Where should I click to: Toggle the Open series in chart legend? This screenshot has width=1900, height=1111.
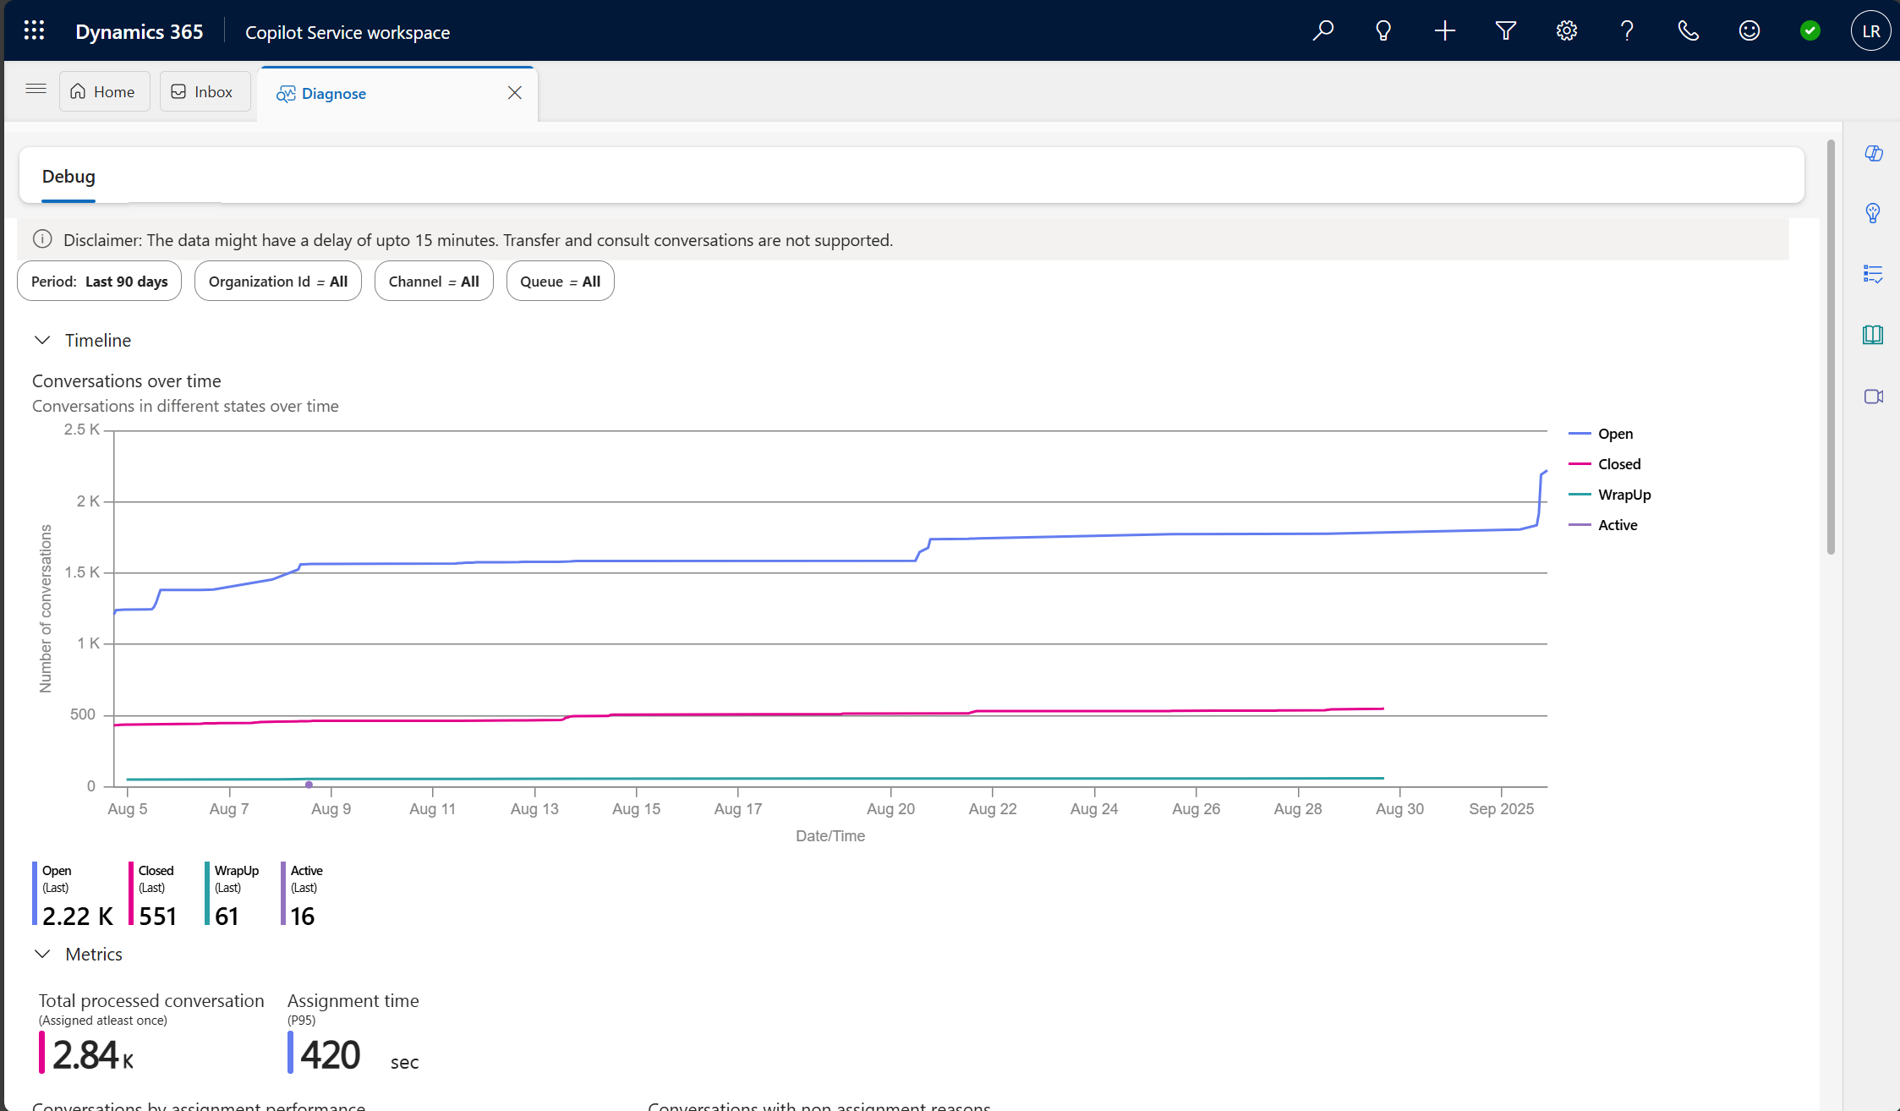pyautogui.click(x=1601, y=434)
